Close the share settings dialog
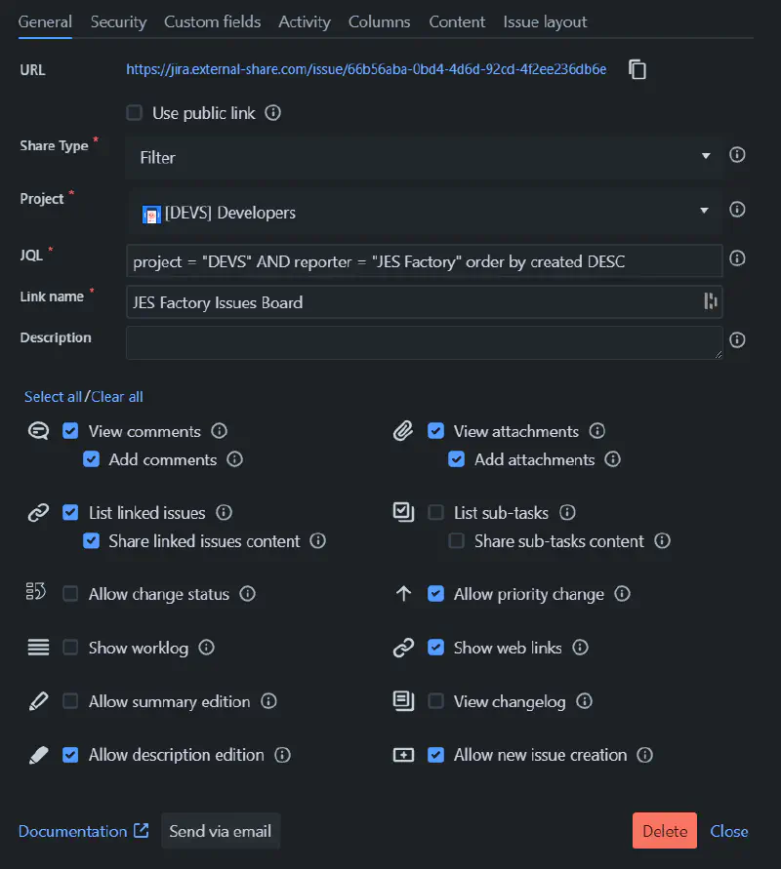The height and width of the screenshot is (869, 781). point(729,831)
